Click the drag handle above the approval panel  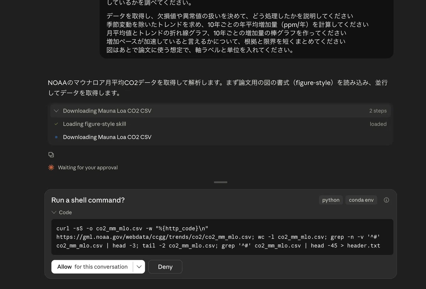click(220, 182)
